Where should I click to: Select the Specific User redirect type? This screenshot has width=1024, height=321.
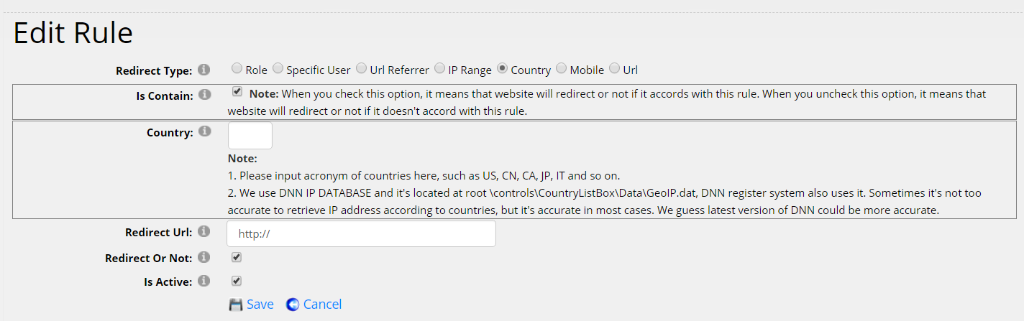click(x=278, y=69)
